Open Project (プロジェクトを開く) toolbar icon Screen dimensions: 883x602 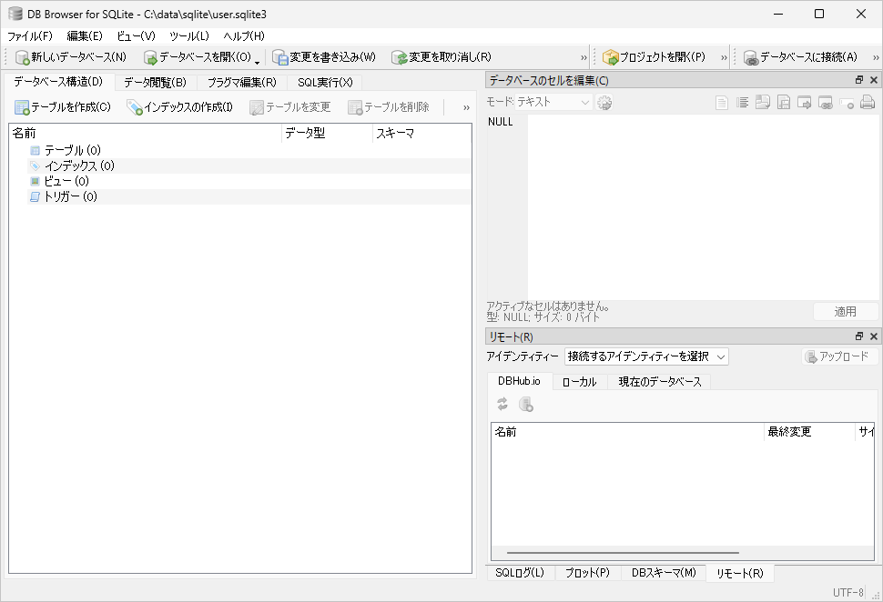click(611, 57)
